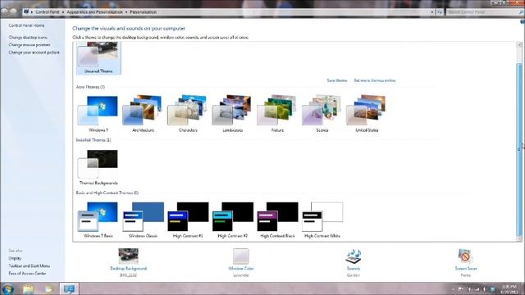Click the address bar refresh button
Viewport: 525px width, 295px height.
tap(440, 12)
